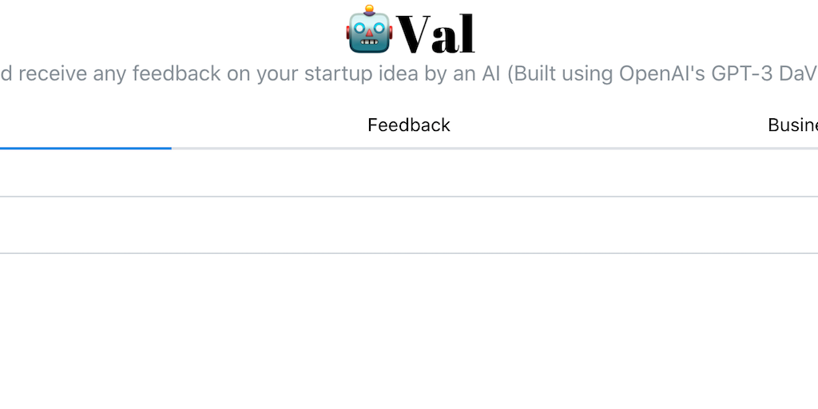Viewport: 818px width, 409px height.
Task: Click the letter V in Val heading
Action: point(415,34)
